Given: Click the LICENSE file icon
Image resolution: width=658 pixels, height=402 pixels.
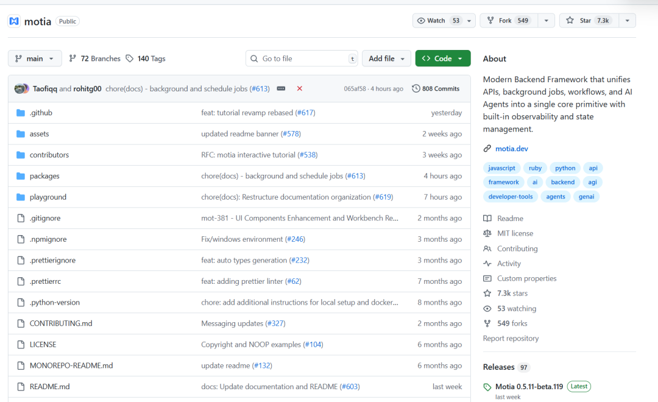Looking at the screenshot, I should tap(21, 345).
